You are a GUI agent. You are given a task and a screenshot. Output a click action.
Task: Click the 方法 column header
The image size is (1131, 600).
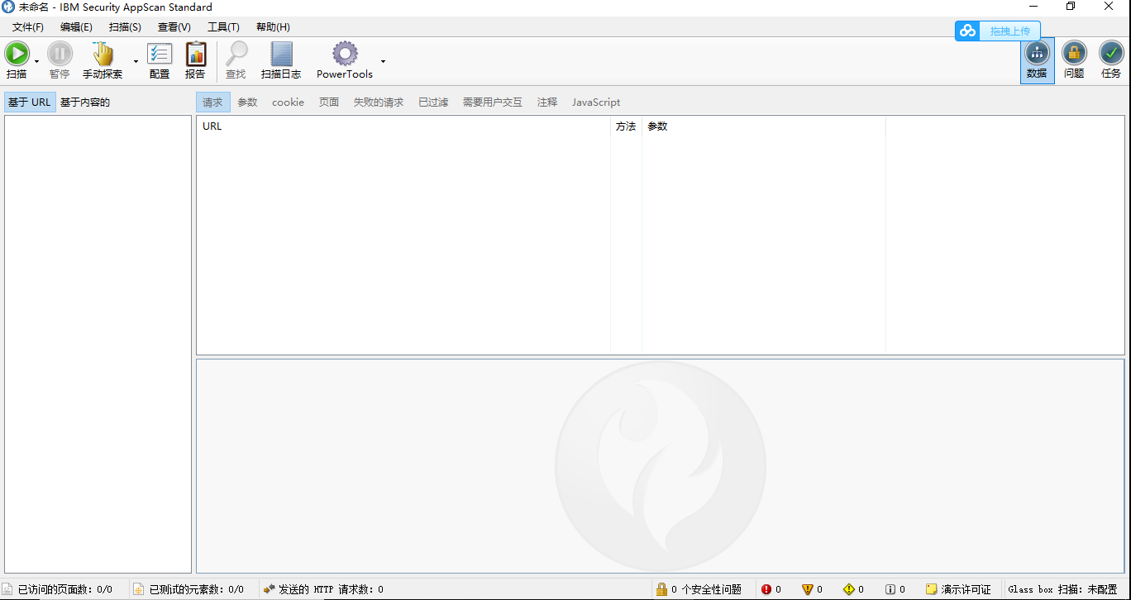626,126
